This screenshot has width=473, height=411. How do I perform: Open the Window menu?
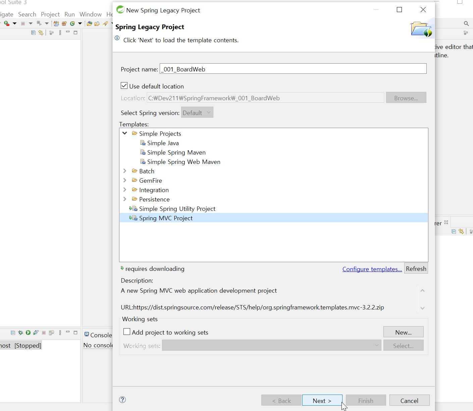[91, 14]
